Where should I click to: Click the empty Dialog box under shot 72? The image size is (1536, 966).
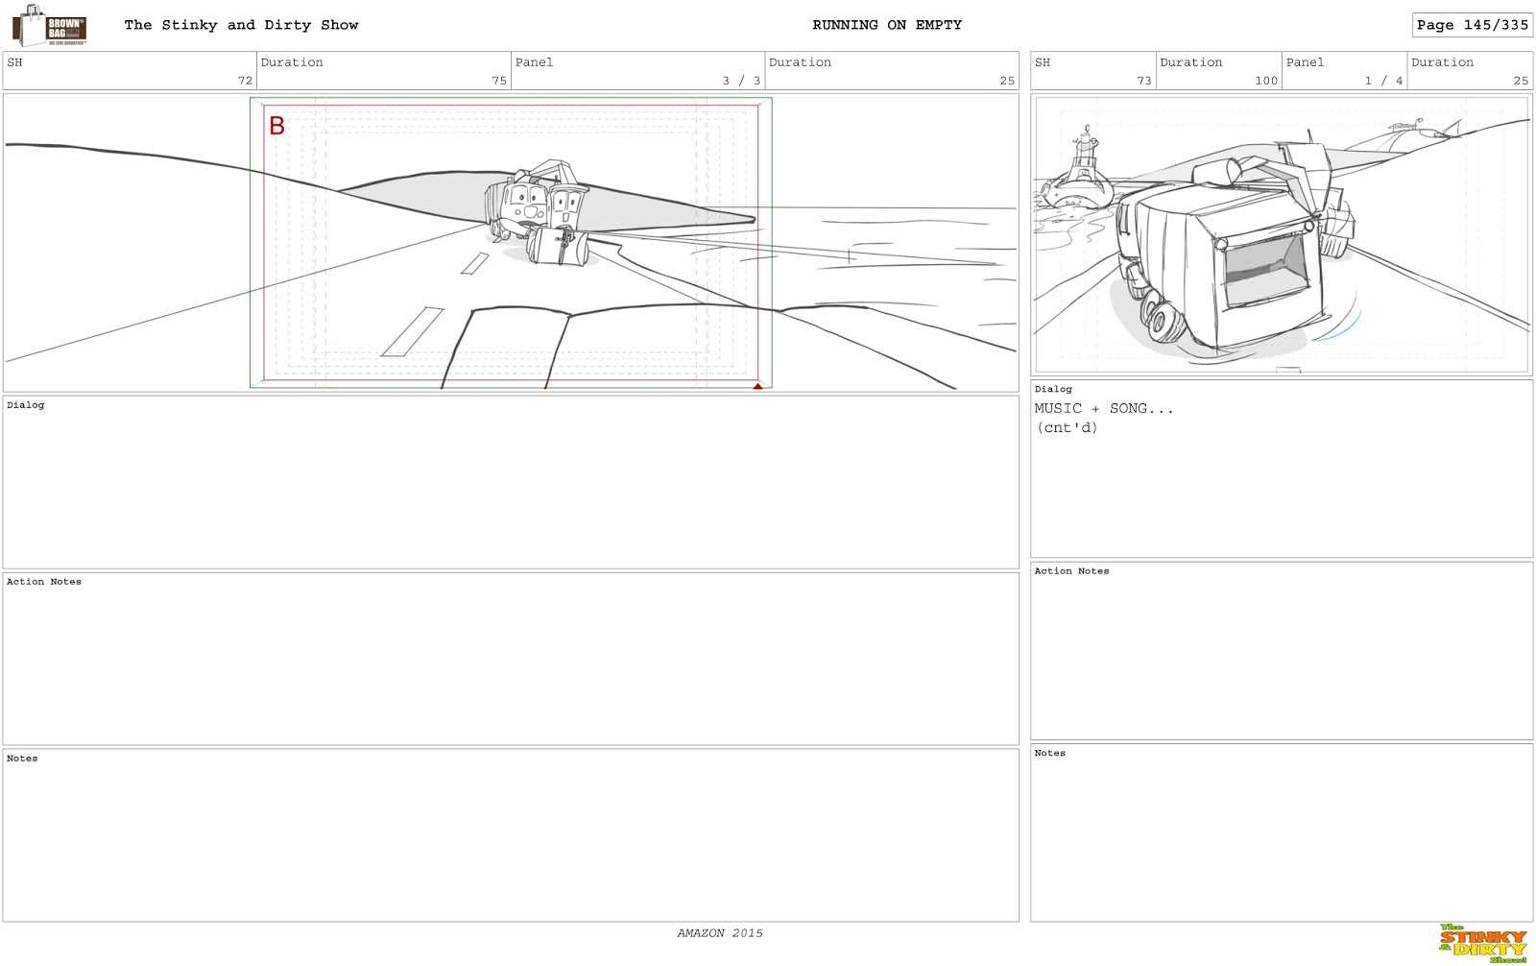point(511,482)
